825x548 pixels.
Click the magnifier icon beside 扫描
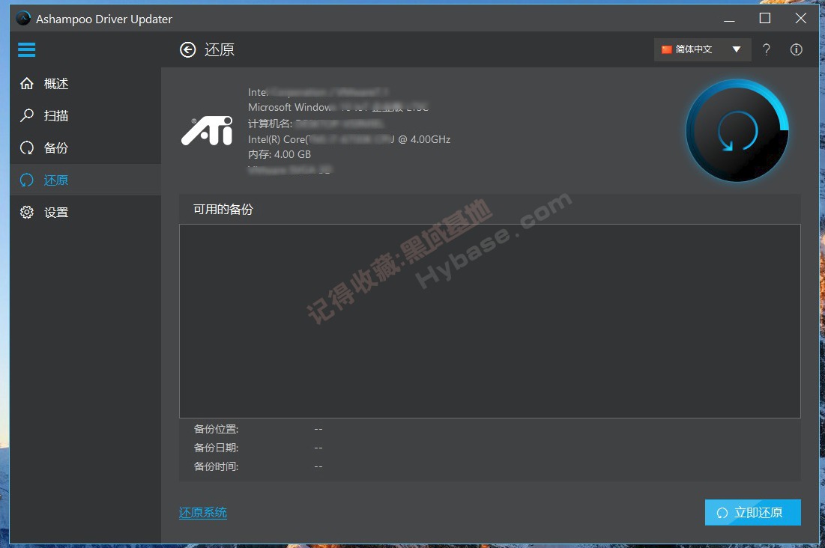pyautogui.click(x=27, y=115)
